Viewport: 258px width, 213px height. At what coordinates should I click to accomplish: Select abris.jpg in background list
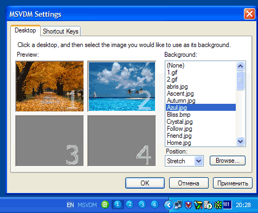click(201, 86)
